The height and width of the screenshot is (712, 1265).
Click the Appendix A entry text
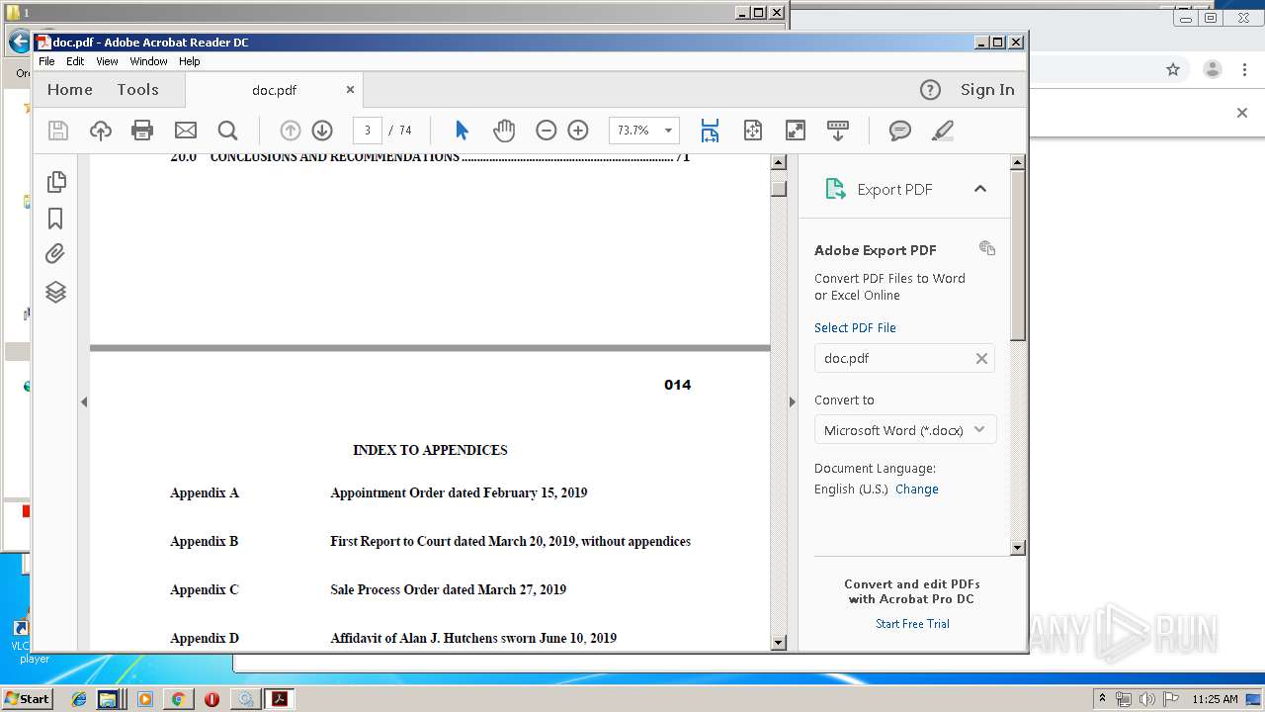tap(205, 493)
